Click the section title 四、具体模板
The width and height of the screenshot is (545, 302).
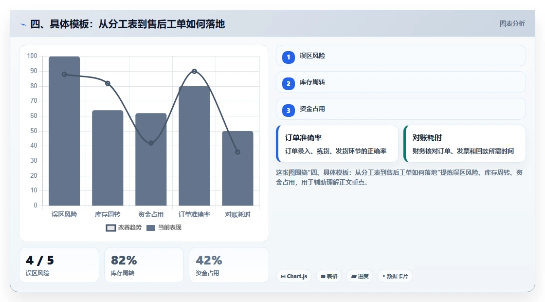coord(127,24)
